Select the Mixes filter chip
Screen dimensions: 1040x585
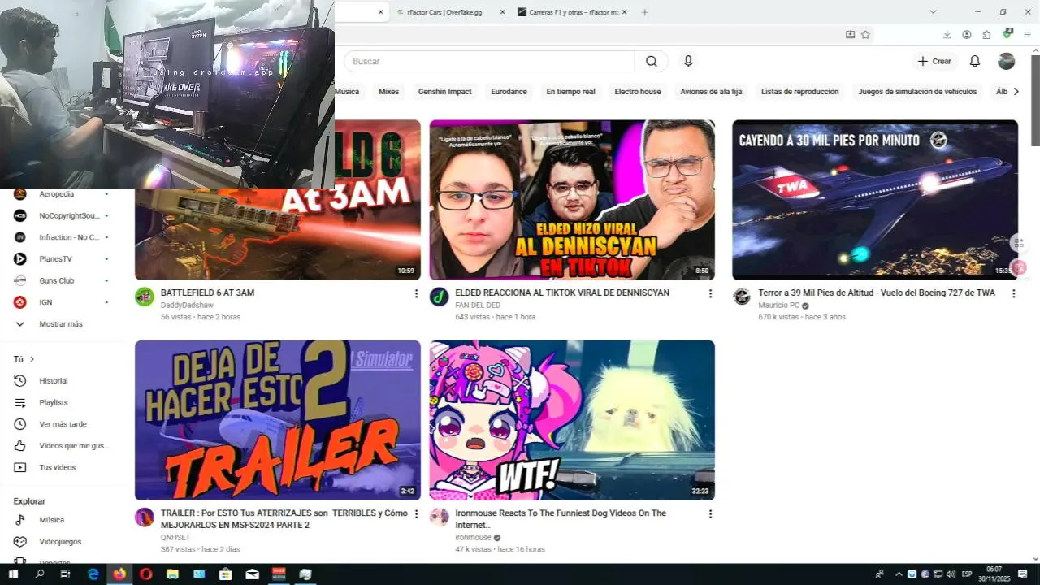click(388, 92)
